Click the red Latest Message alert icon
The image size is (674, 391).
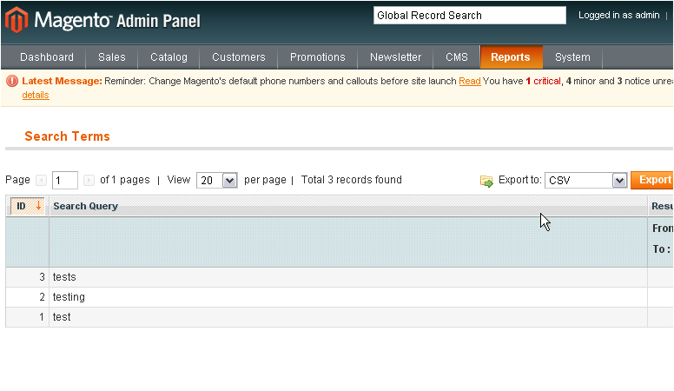tap(12, 81)
